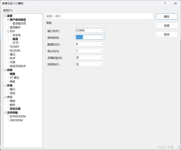Click the 波特率(B): label
The width and height of the screenshot is (181, 150).
click(53, 38)
